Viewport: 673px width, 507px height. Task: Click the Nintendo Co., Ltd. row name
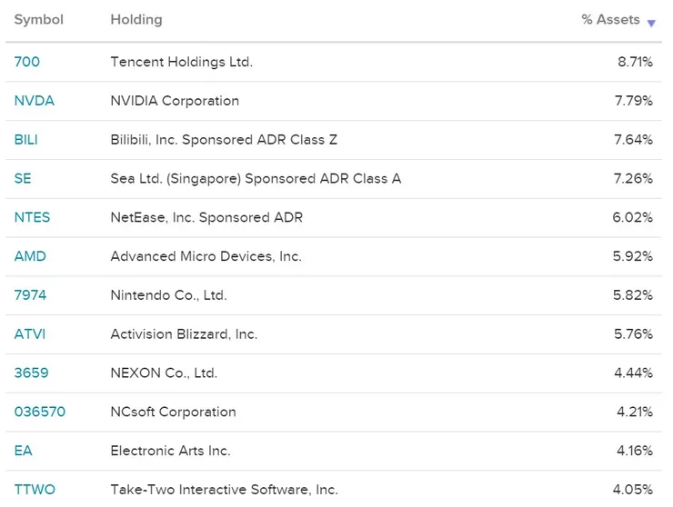169,295
